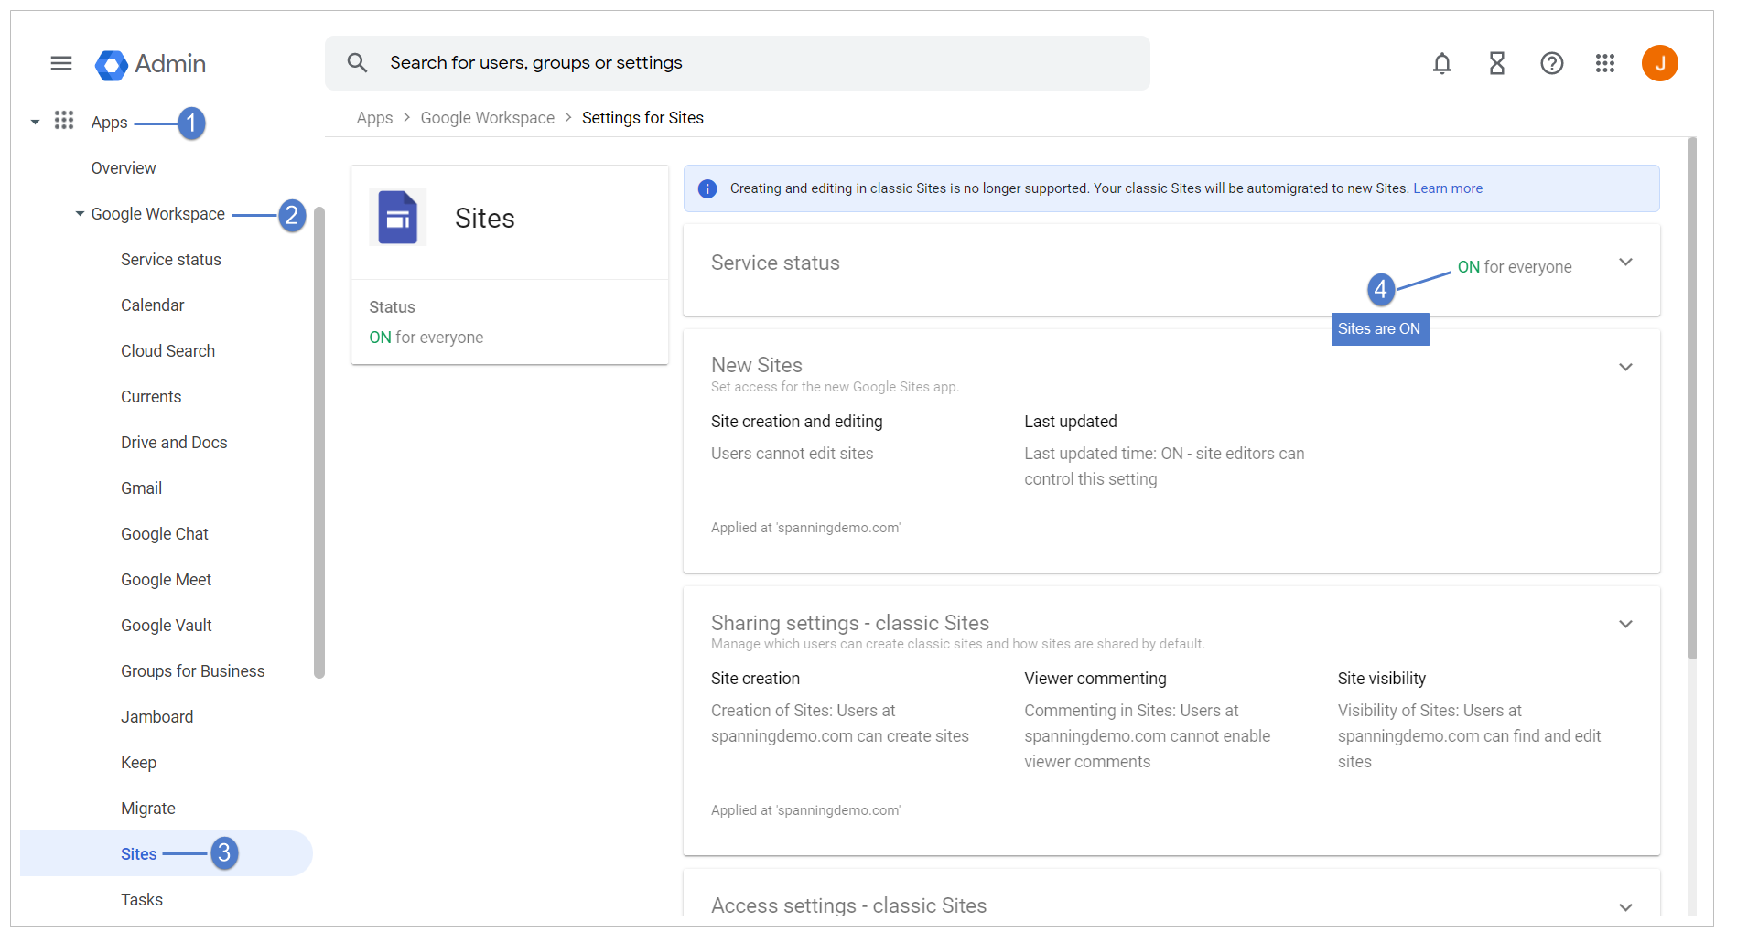Image resolution: width=1737 pixels, height=943 pixels.
Task: Open the tasks hourglass icon
Action: click(x=1497, y=63)
